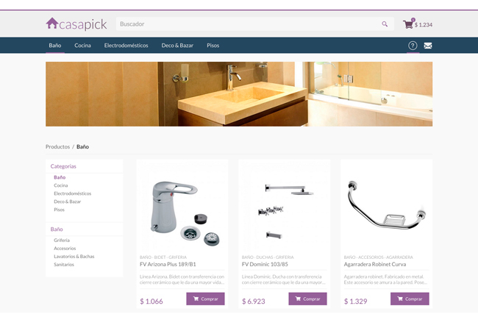Click Comprar for Agarradera Robinet Curva
This screenshot has height=331, width=478.
410,299
